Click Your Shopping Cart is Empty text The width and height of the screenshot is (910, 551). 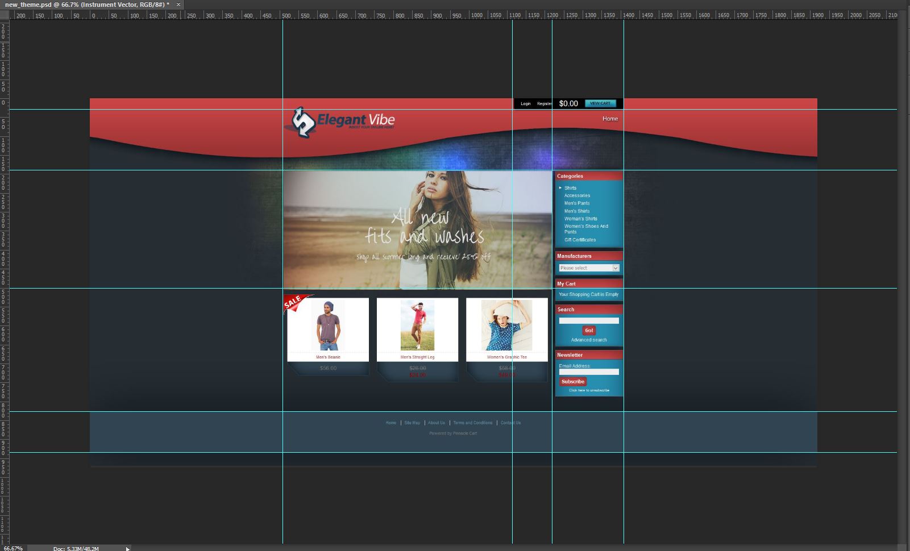588,294
